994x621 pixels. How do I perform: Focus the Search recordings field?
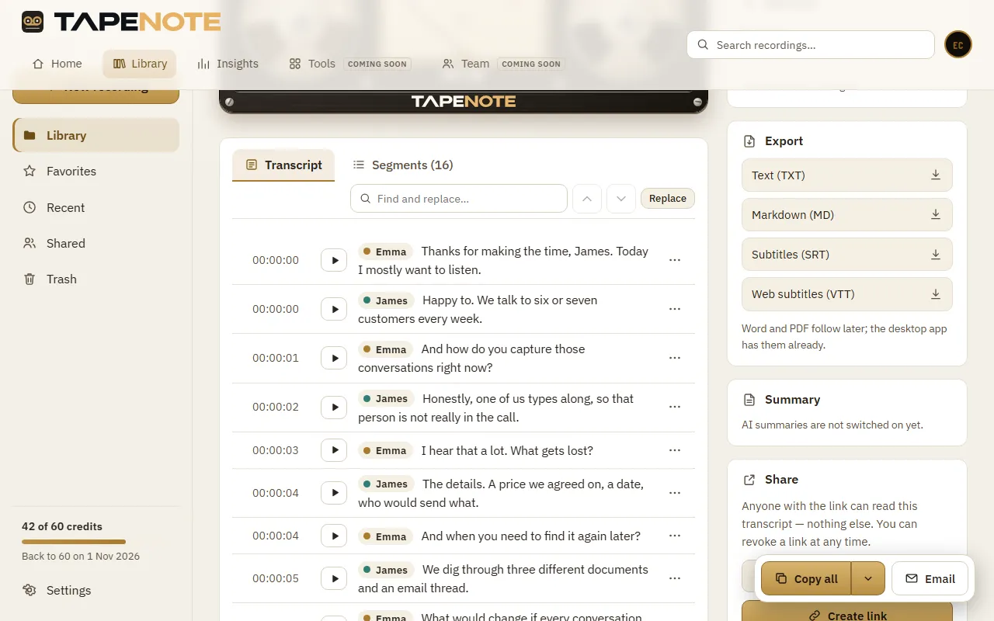(x=811, y=45)
